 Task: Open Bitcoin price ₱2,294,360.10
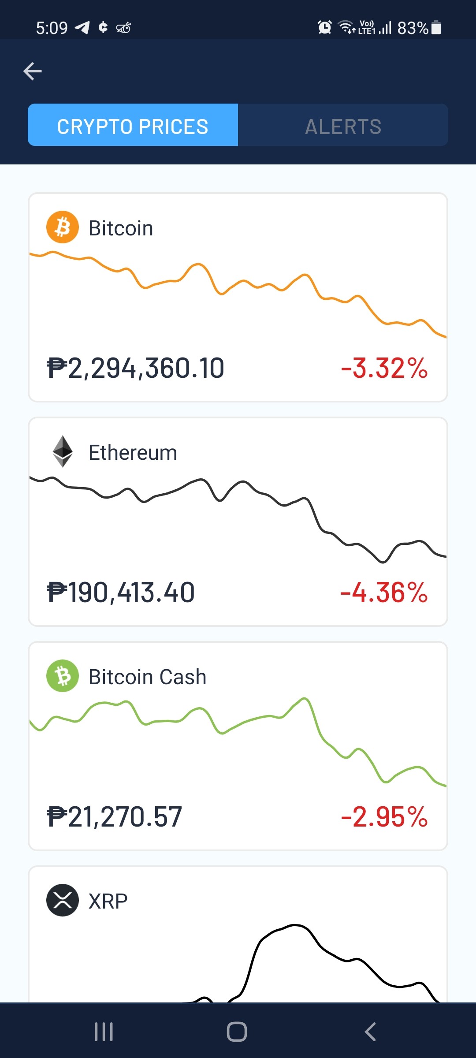click(x=135, y=369)
